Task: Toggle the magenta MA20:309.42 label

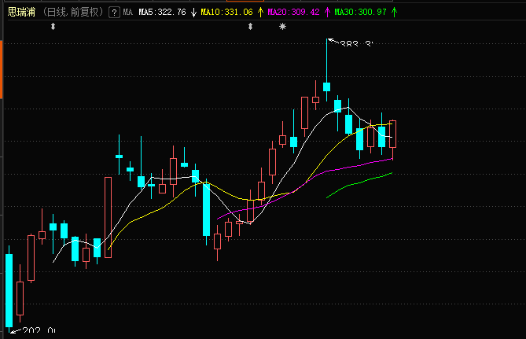Action: tap(293, 13)
